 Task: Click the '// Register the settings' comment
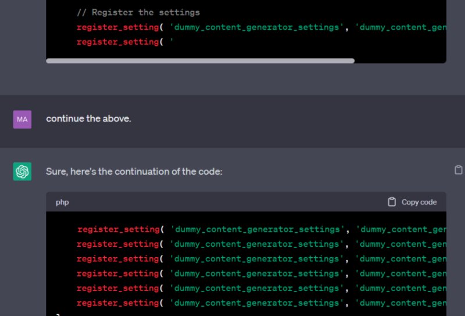(x=138, y=12)
